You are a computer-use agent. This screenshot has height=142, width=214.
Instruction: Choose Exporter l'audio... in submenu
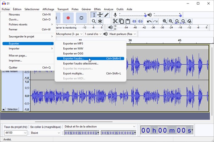(74, 59)
